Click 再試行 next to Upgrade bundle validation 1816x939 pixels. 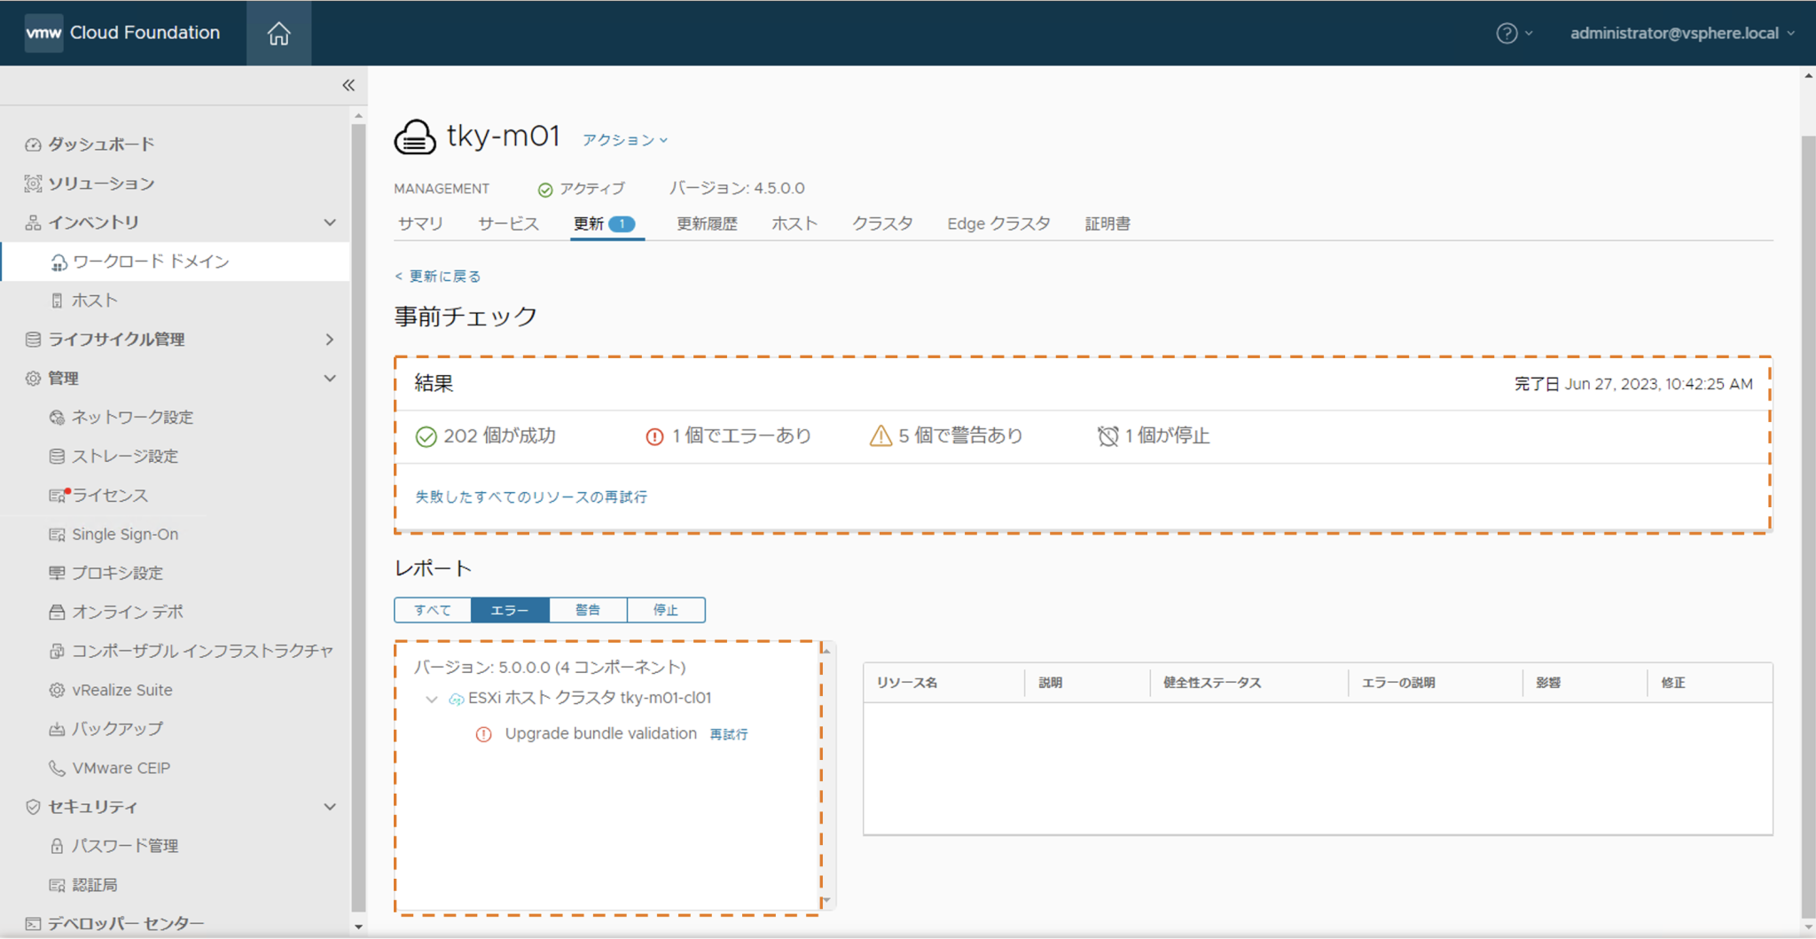click(x=729, y=734)
